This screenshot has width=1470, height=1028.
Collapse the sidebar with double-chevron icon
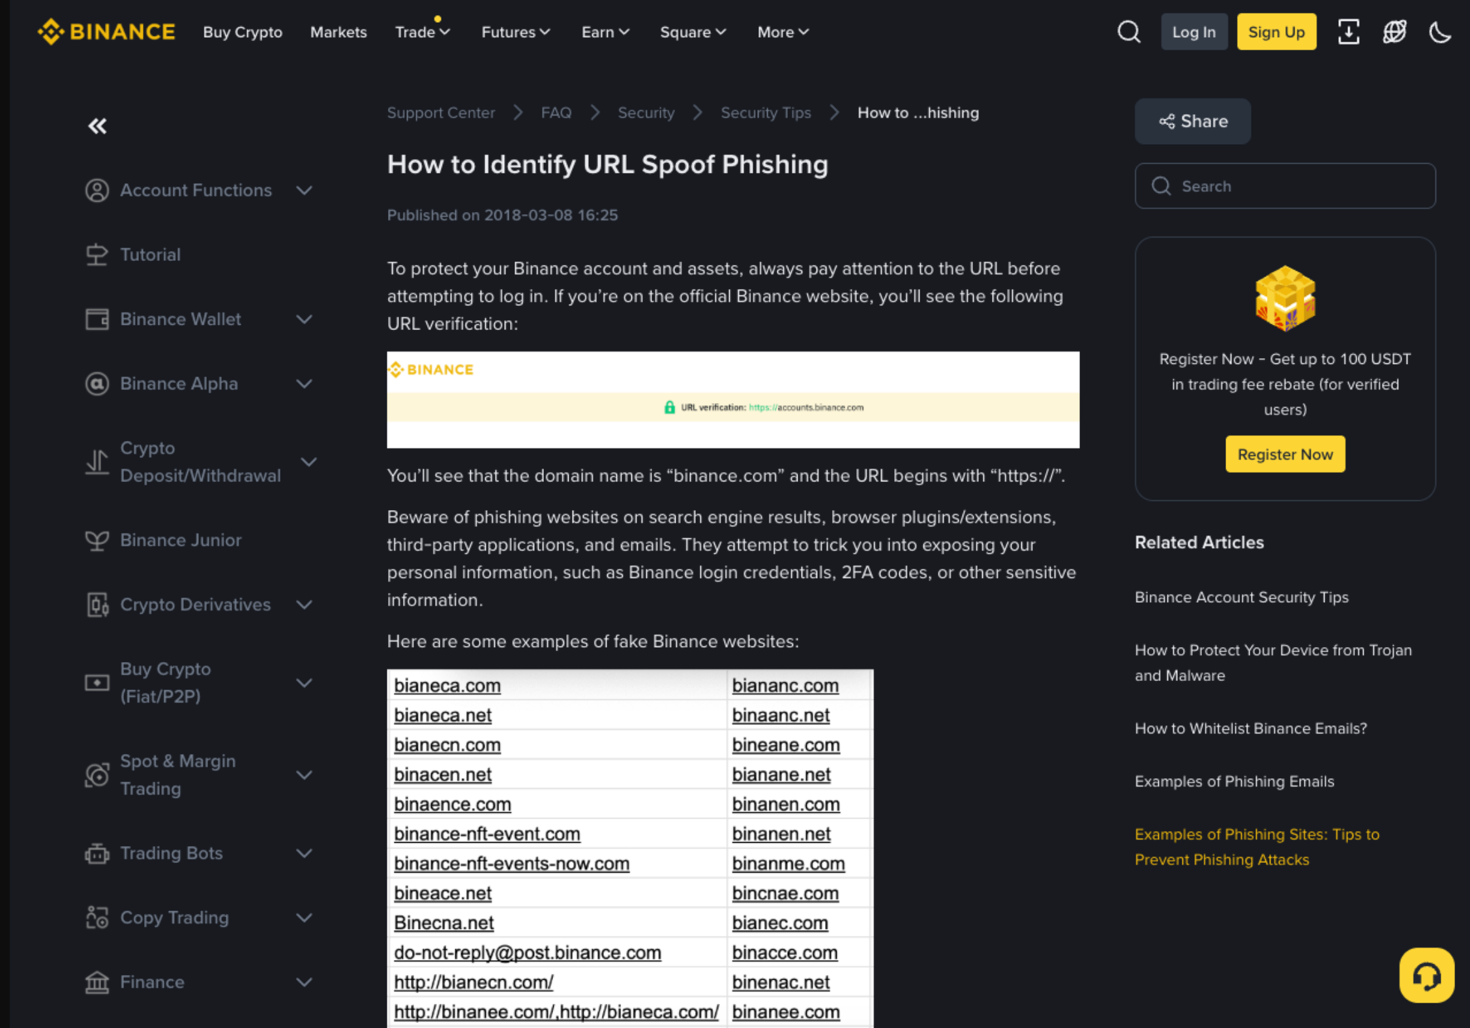(98, 126)
